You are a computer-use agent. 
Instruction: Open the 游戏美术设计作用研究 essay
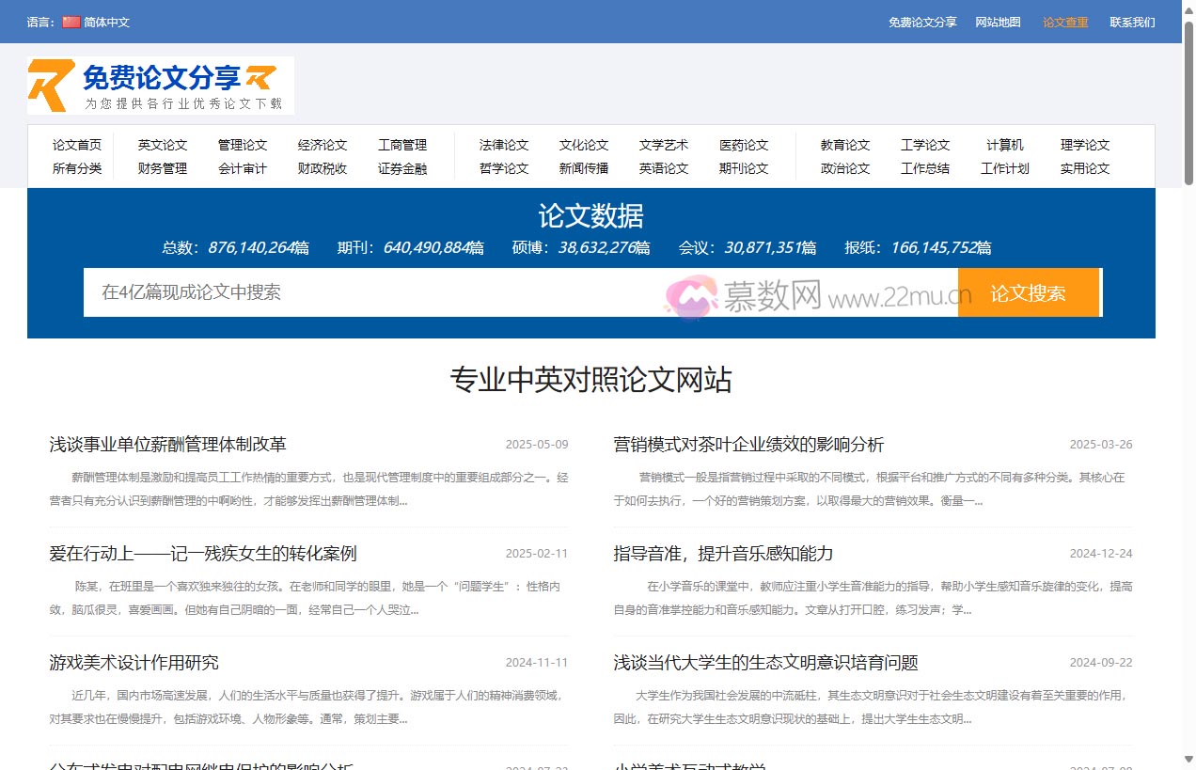pos(134,662)
